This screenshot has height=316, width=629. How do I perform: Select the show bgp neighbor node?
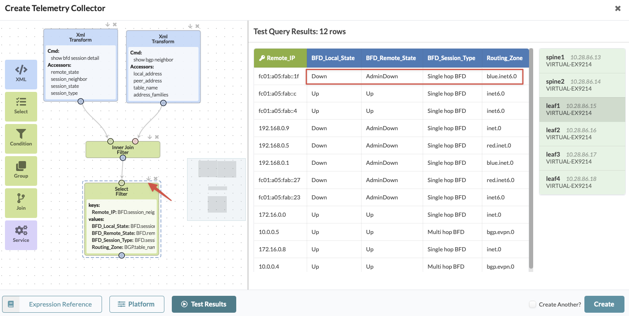(x=163, y=66)
